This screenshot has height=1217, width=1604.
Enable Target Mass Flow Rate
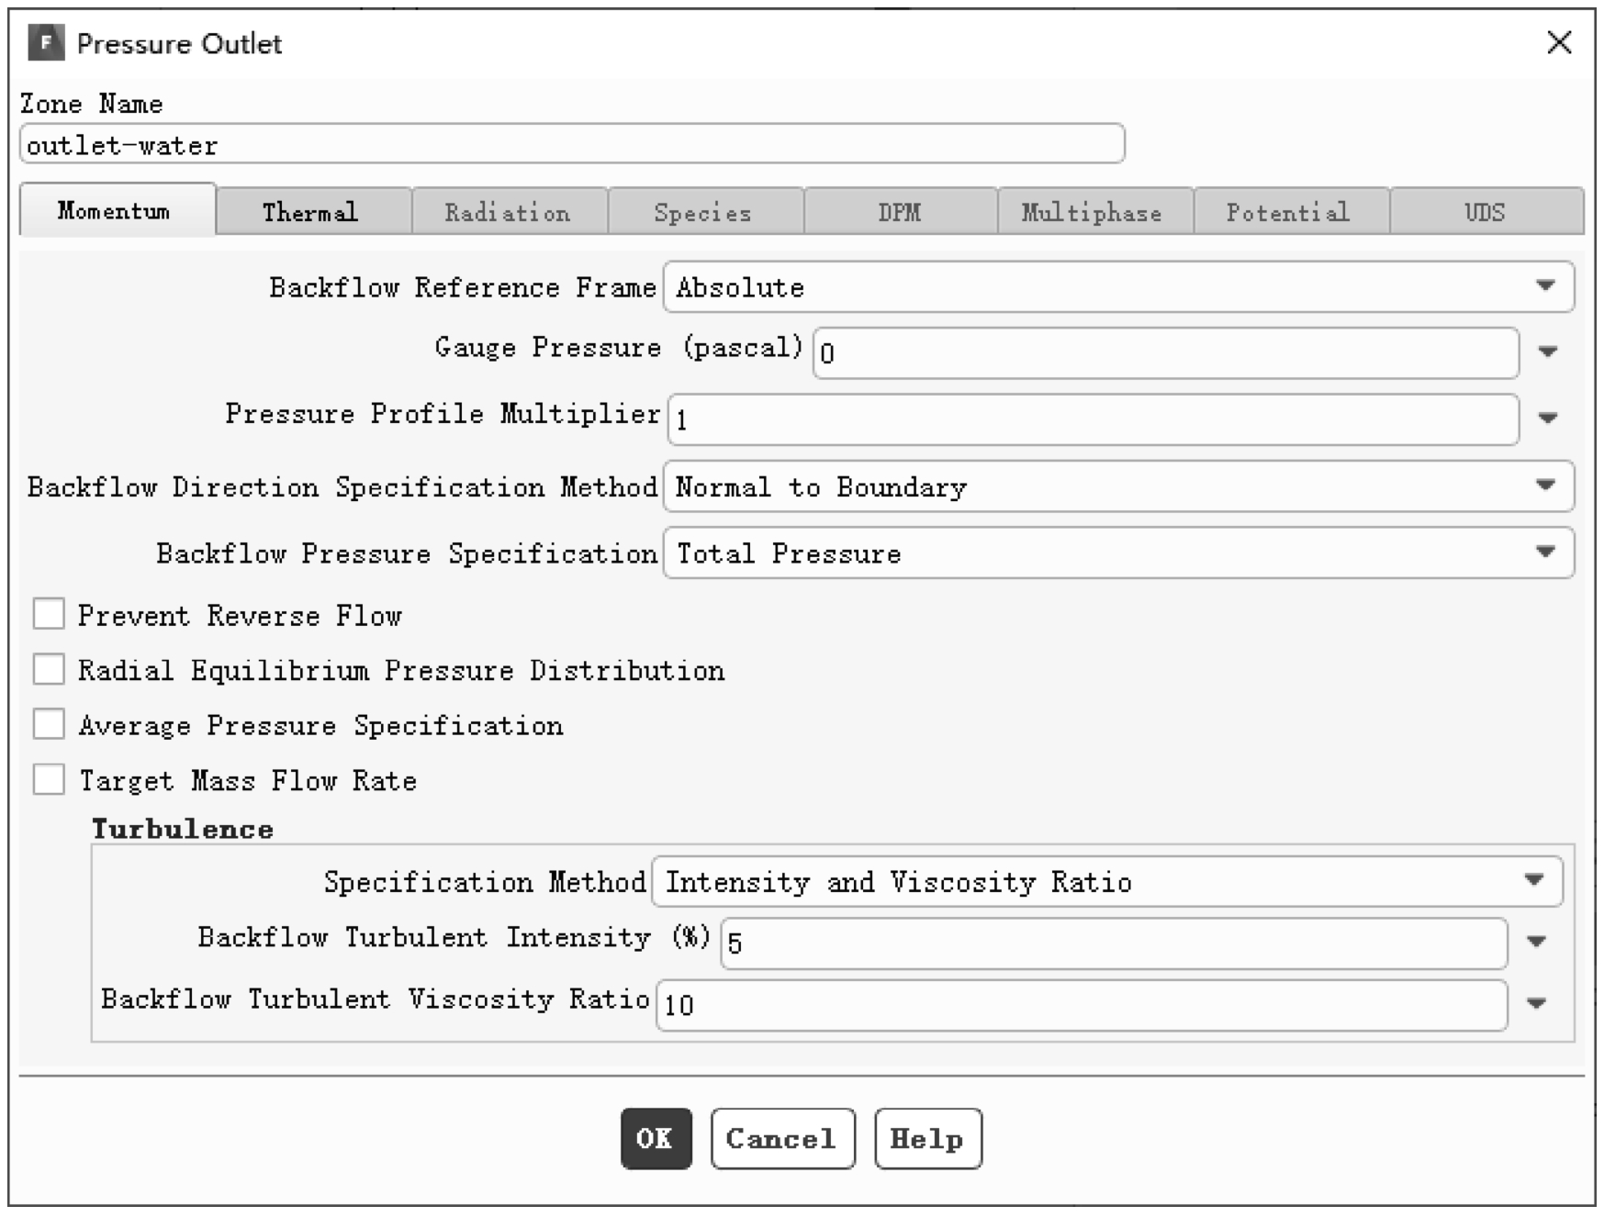49,779
